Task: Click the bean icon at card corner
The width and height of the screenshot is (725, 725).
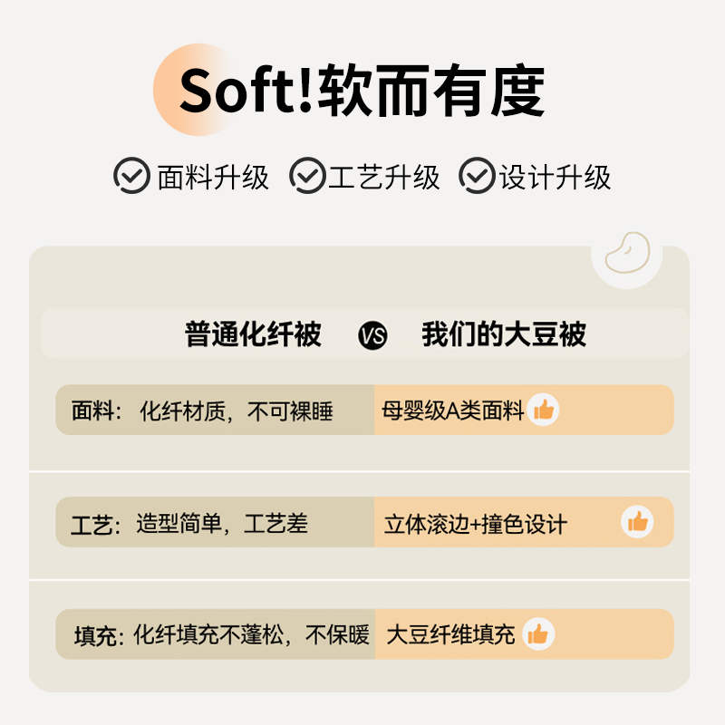Action: 627,252
